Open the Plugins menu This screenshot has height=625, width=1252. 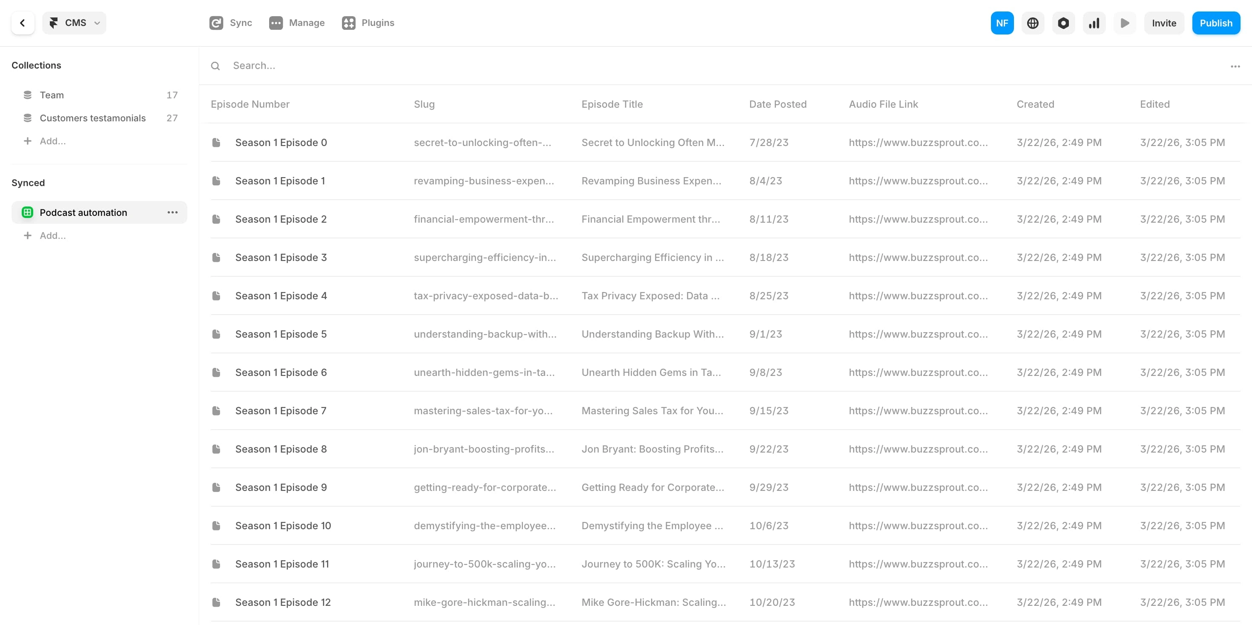coord(368,23)
